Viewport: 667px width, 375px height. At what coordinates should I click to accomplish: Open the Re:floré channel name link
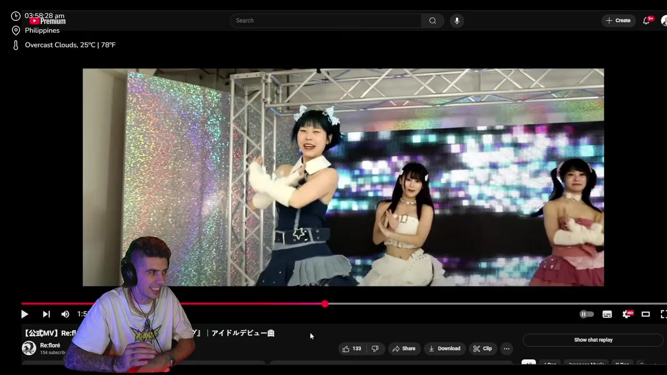pyautogui.click(x=50, y=345)
